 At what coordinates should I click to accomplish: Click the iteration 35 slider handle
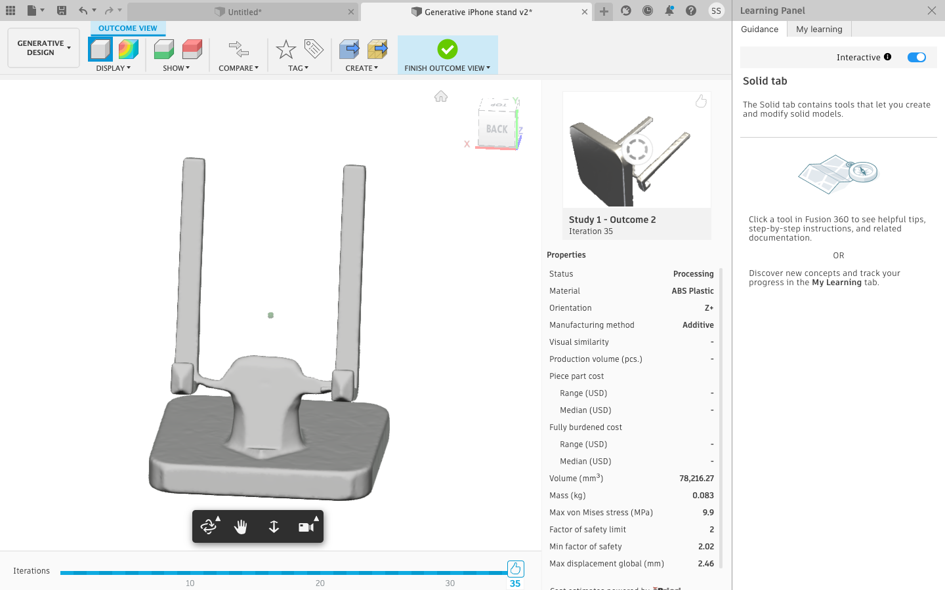(x=515, y=568)
